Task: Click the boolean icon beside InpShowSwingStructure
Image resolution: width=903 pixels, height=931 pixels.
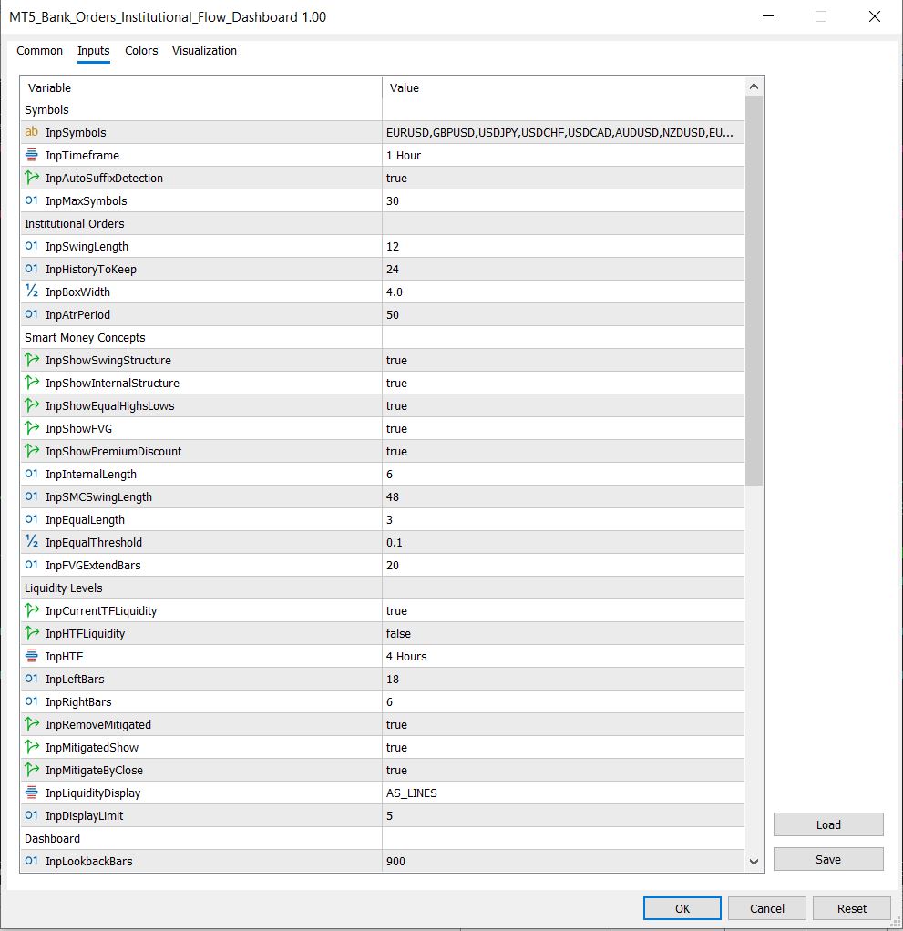Action: point(32,360)
